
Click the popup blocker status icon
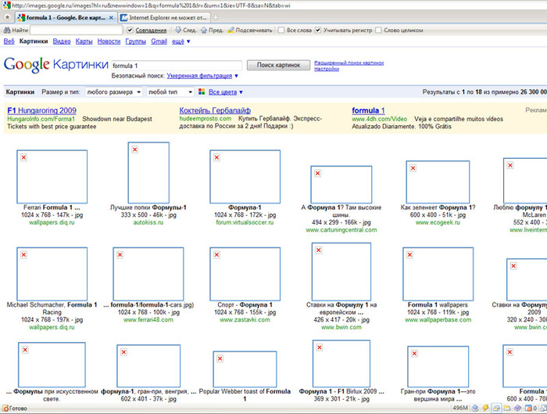528,408
